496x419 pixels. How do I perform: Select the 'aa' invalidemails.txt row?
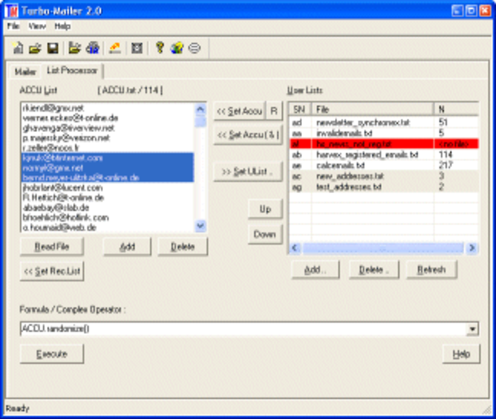[x=383, y=133]
